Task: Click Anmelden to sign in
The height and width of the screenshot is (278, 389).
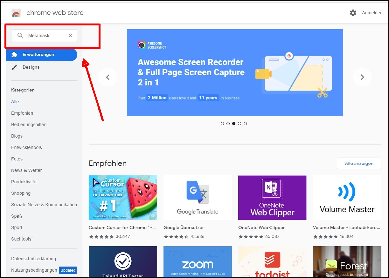Action: point(372,13)
